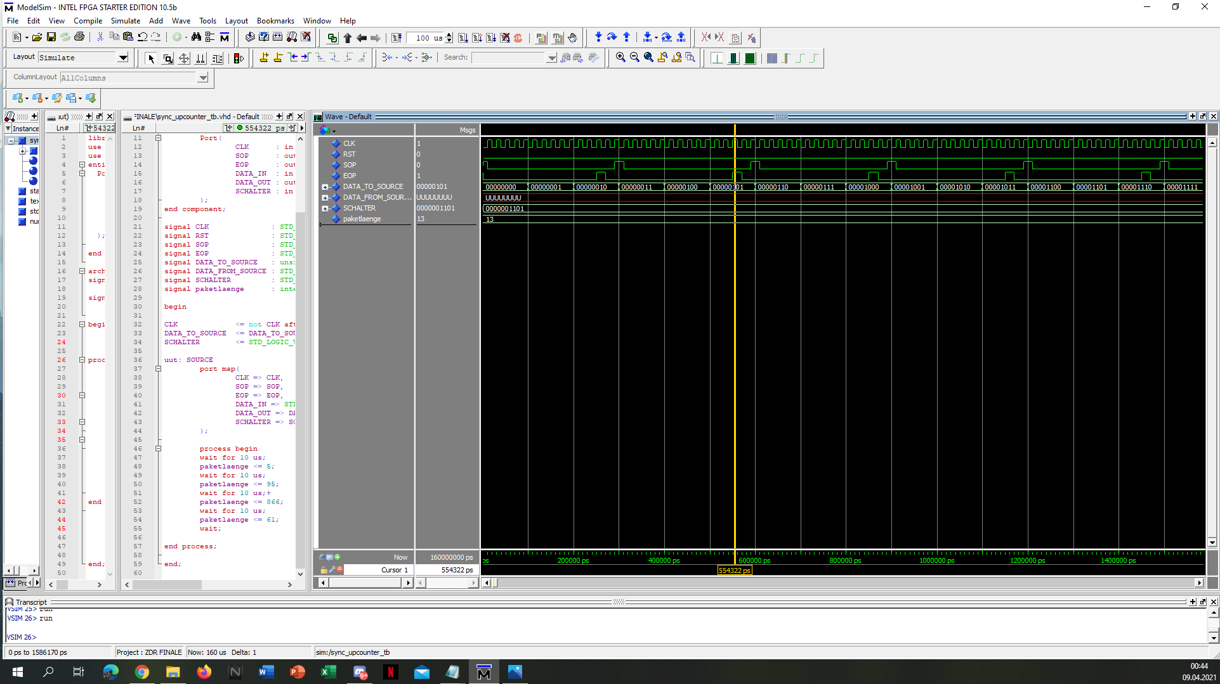
Task: Open the Tools menu
Action: click(207, 21)
